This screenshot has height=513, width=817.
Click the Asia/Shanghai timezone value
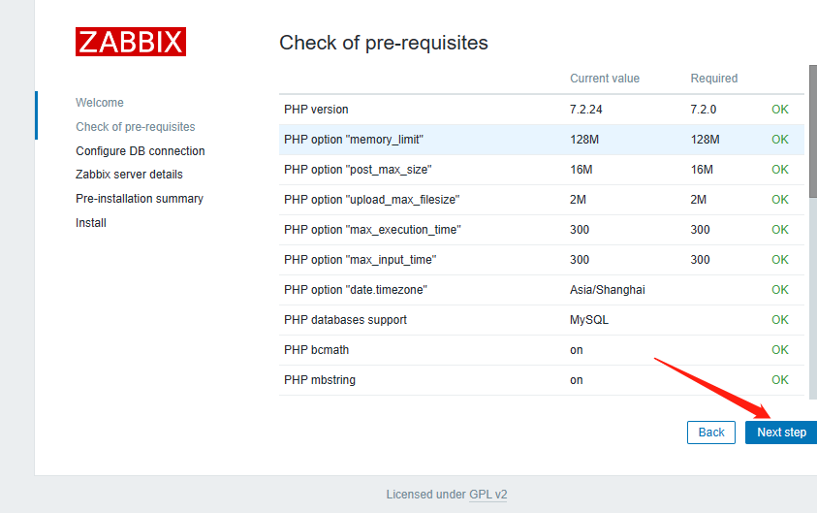coord(607,290)
